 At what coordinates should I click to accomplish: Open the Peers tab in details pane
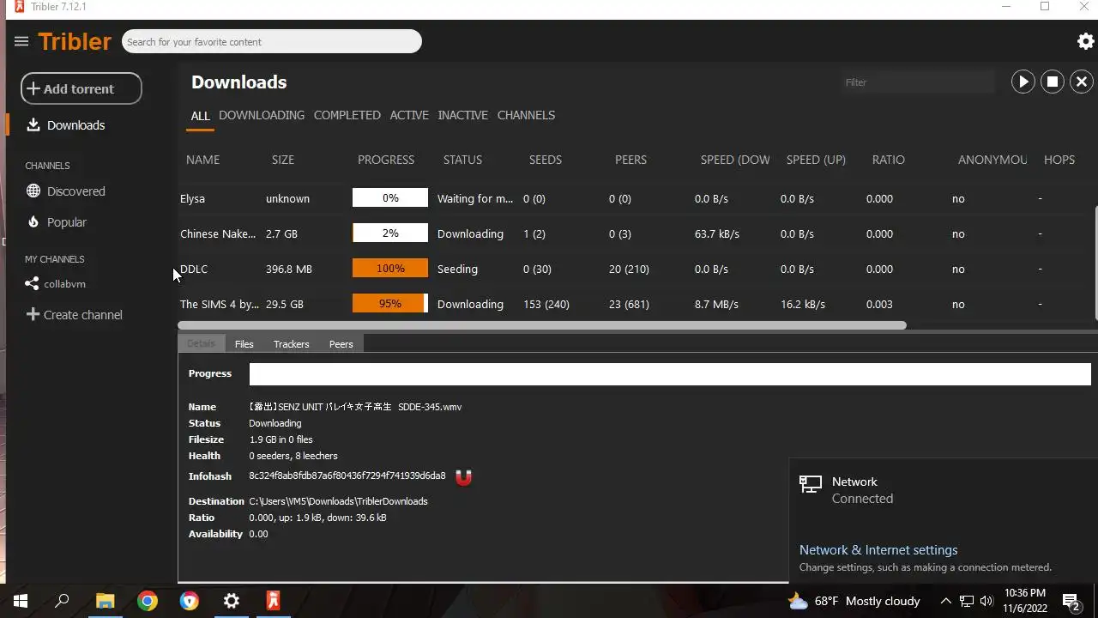click(341, 344)
